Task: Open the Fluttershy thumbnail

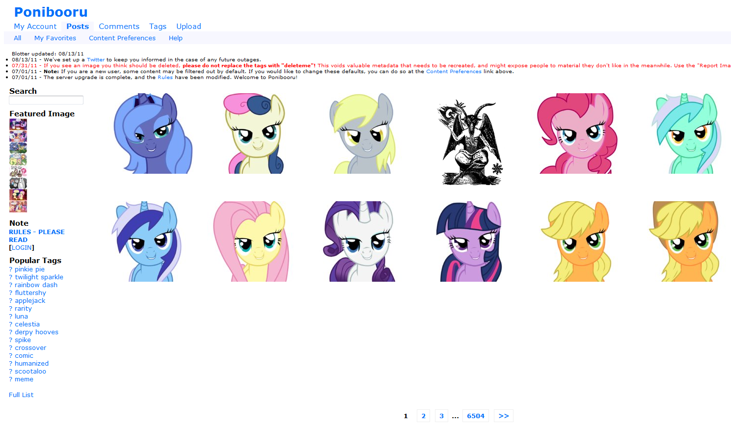Action: click(251, 241)
